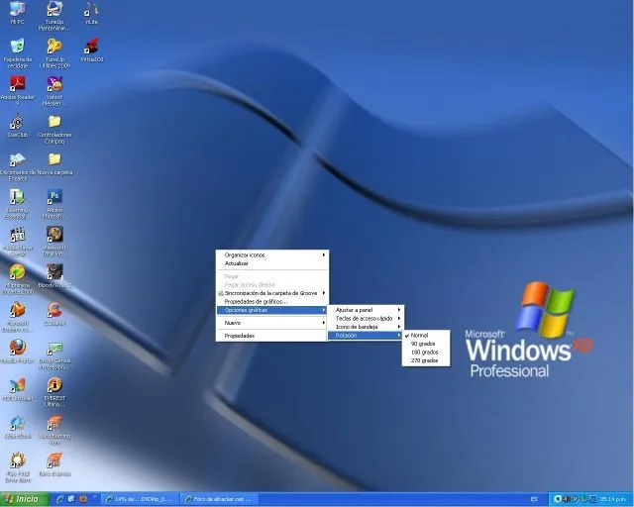
Task: Select Normal rotation option
Action: coord(426,335)
